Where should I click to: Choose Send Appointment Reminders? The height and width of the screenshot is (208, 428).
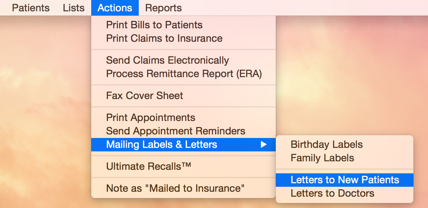click(175, 131)
